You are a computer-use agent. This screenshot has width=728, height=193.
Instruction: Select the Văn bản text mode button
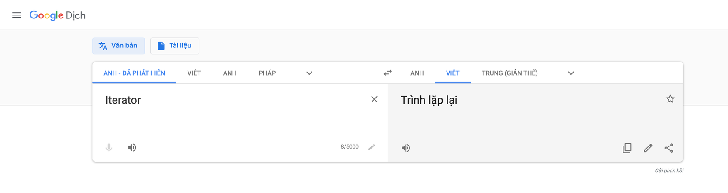(x=118, y=46)
